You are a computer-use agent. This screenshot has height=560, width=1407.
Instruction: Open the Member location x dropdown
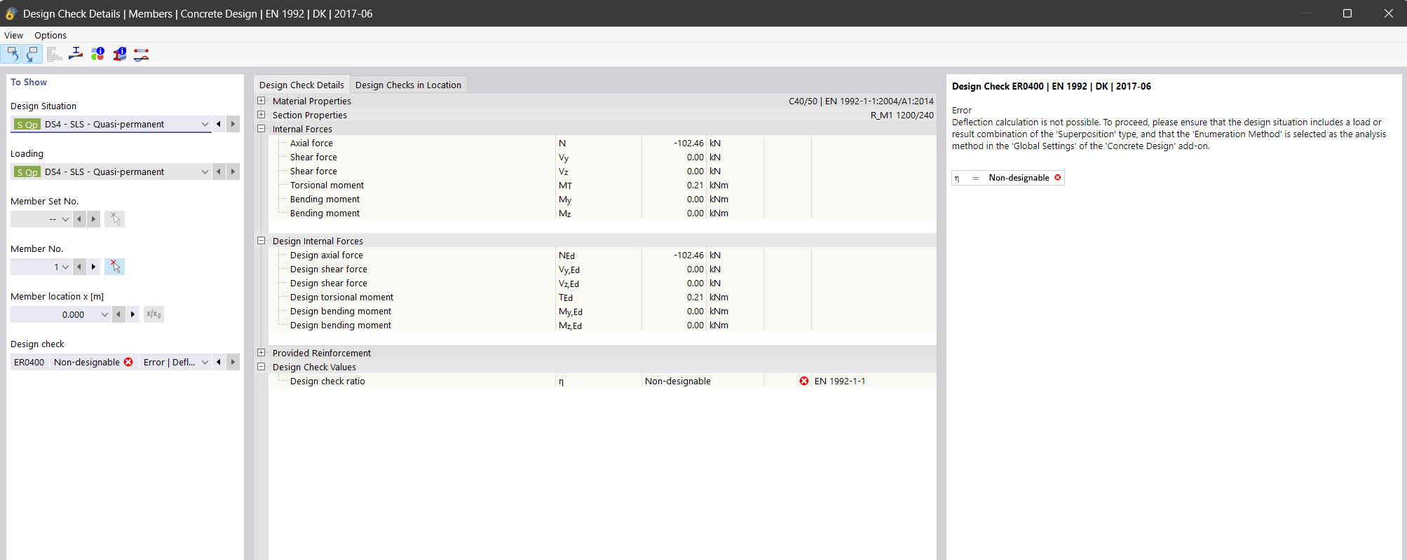pyautogui.click(x=104, y=314)
